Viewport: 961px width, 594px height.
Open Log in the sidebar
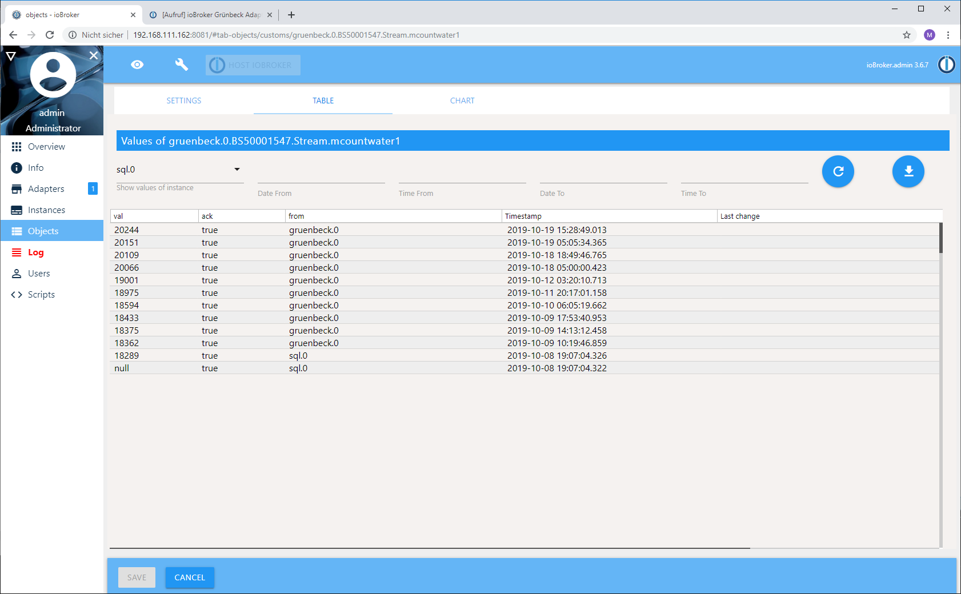click(52, 252)
